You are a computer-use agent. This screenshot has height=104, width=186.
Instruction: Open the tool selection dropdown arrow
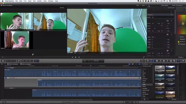pos(38,61)
